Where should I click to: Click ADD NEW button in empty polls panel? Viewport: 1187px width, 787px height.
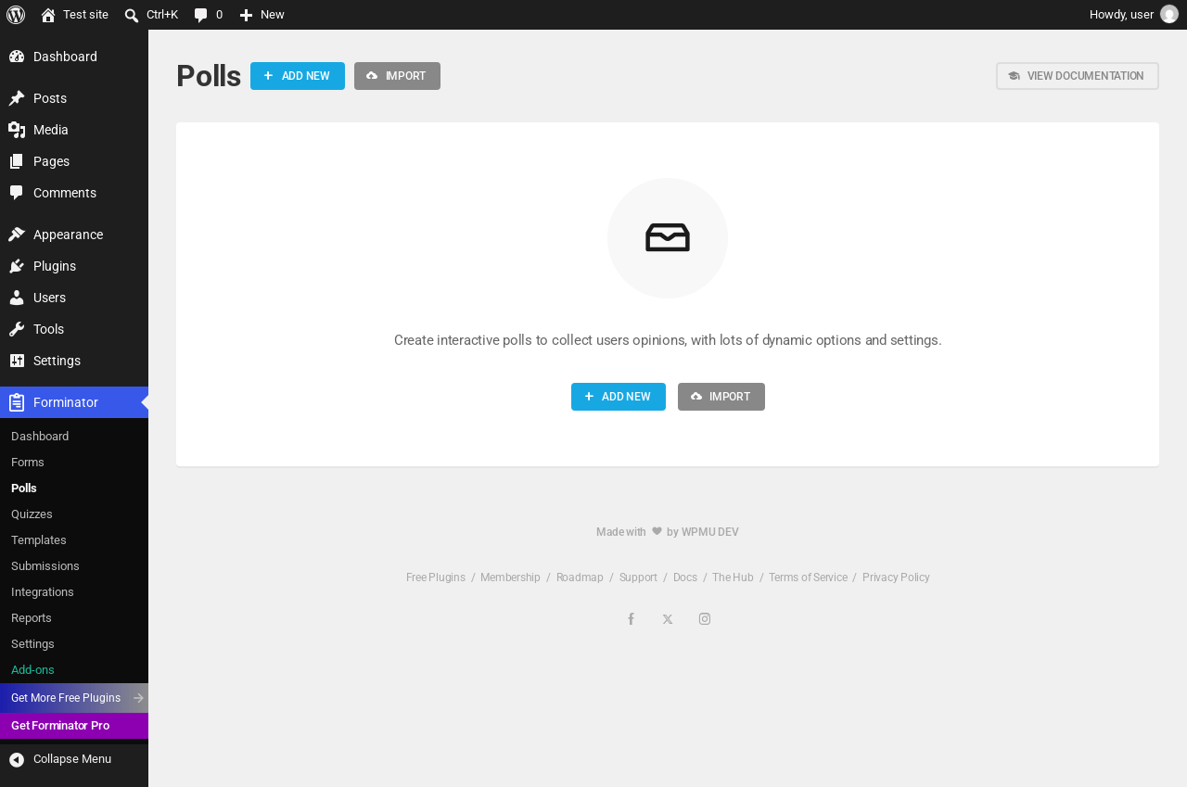click(619, 397)
